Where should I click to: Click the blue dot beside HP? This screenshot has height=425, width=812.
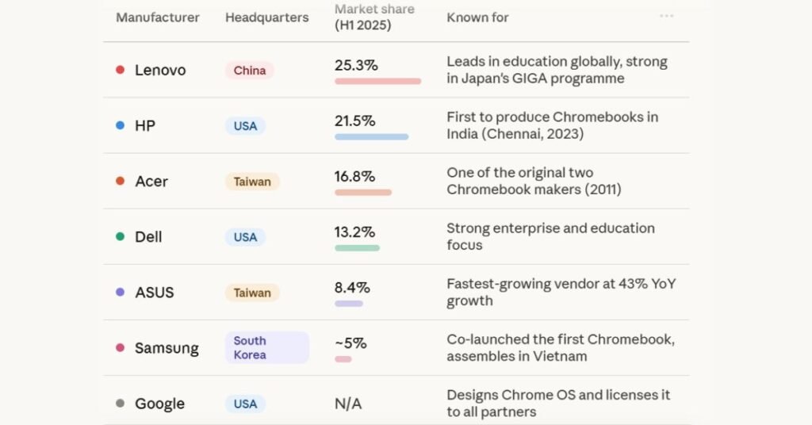coord(121,125)
